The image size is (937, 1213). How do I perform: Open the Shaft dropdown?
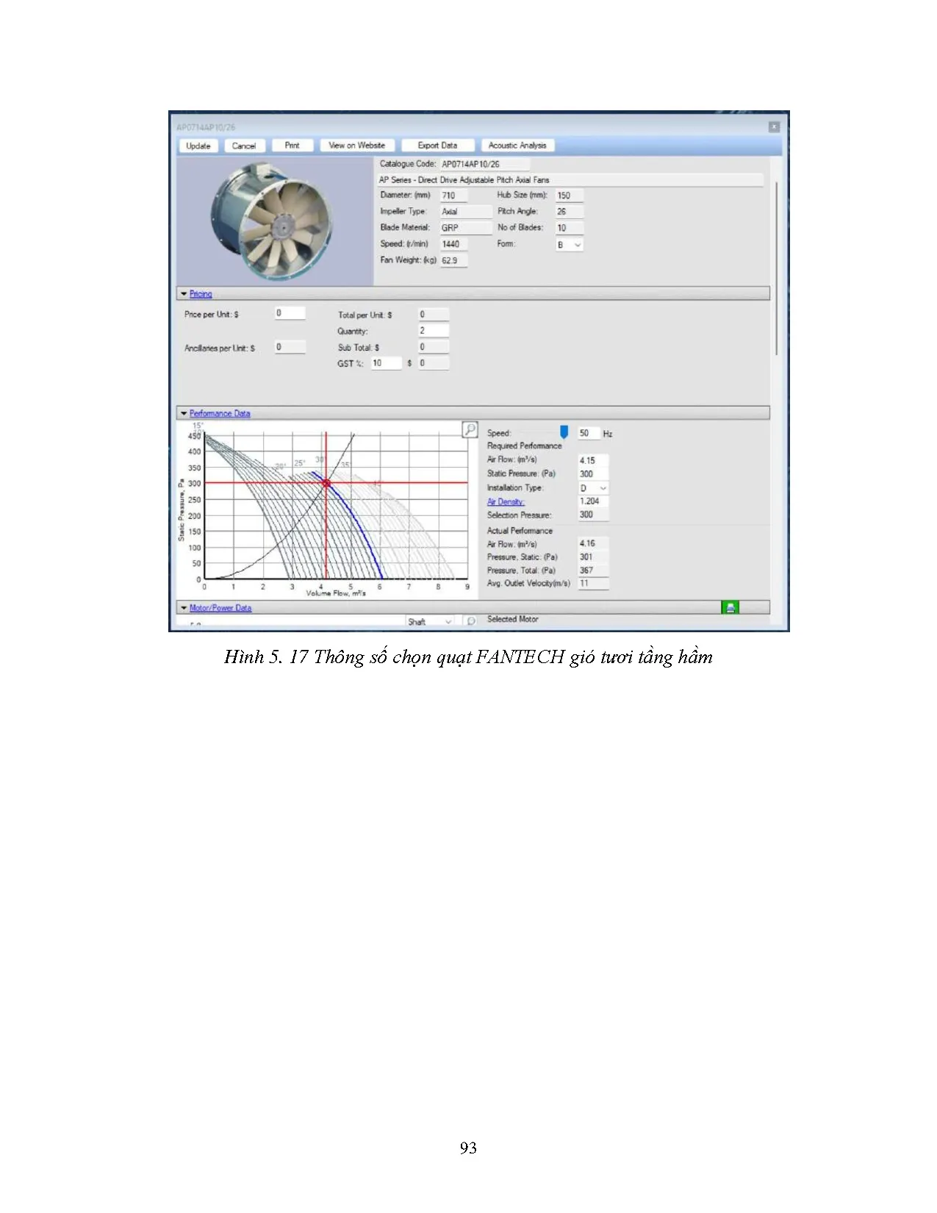click(x=430, y=622)
